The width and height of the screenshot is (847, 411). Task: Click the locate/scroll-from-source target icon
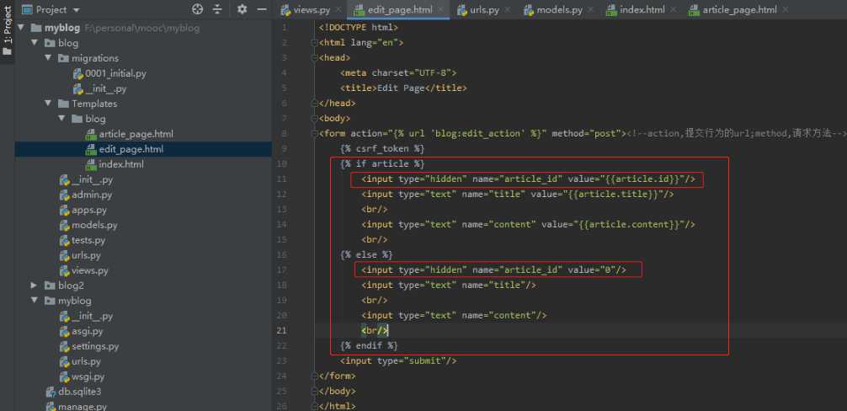point(198,9)
